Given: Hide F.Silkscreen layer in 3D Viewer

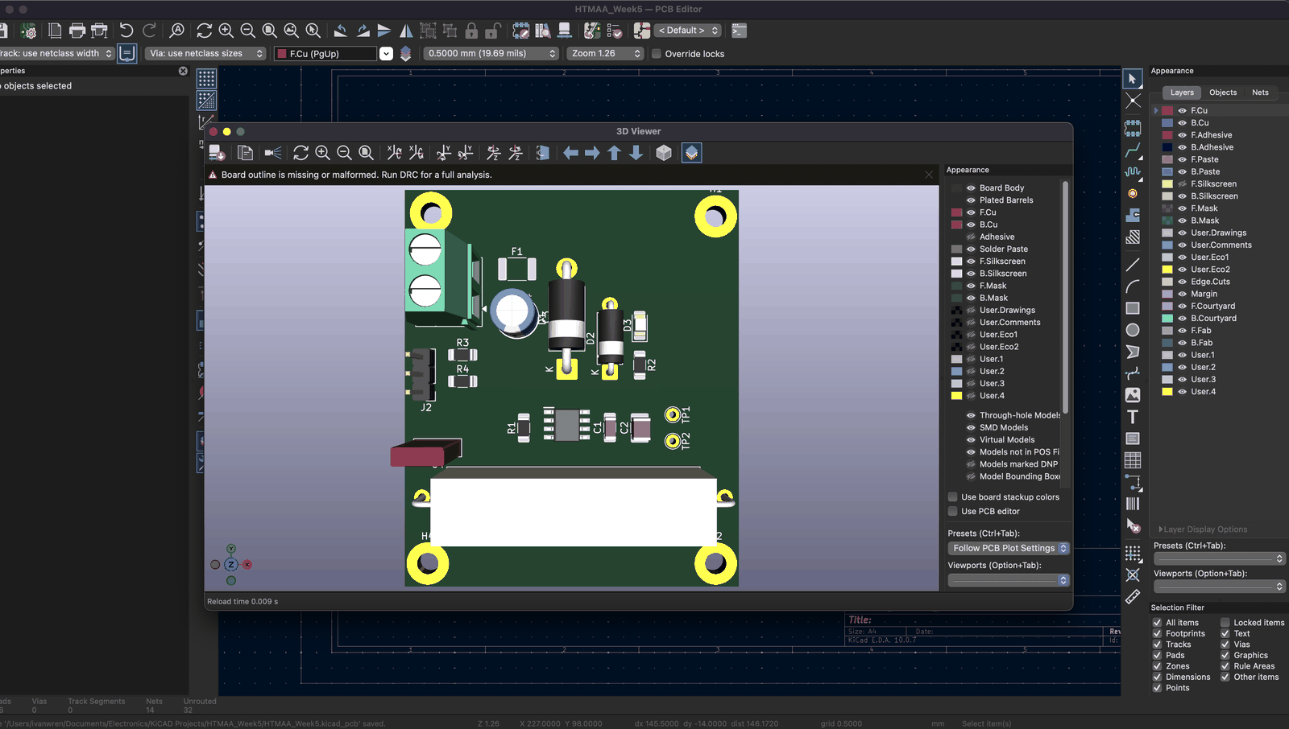Looking at the screenshot, I should (x=971, y=262).
